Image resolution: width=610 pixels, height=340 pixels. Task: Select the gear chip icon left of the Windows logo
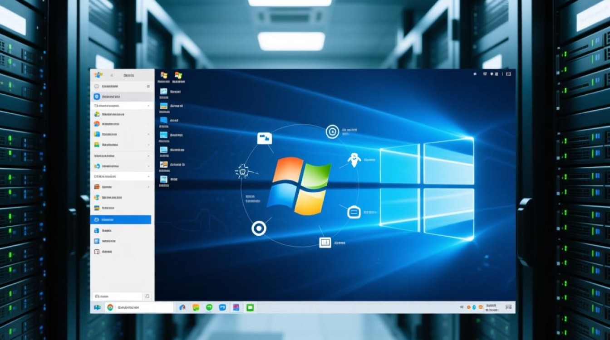click(242, 171)
